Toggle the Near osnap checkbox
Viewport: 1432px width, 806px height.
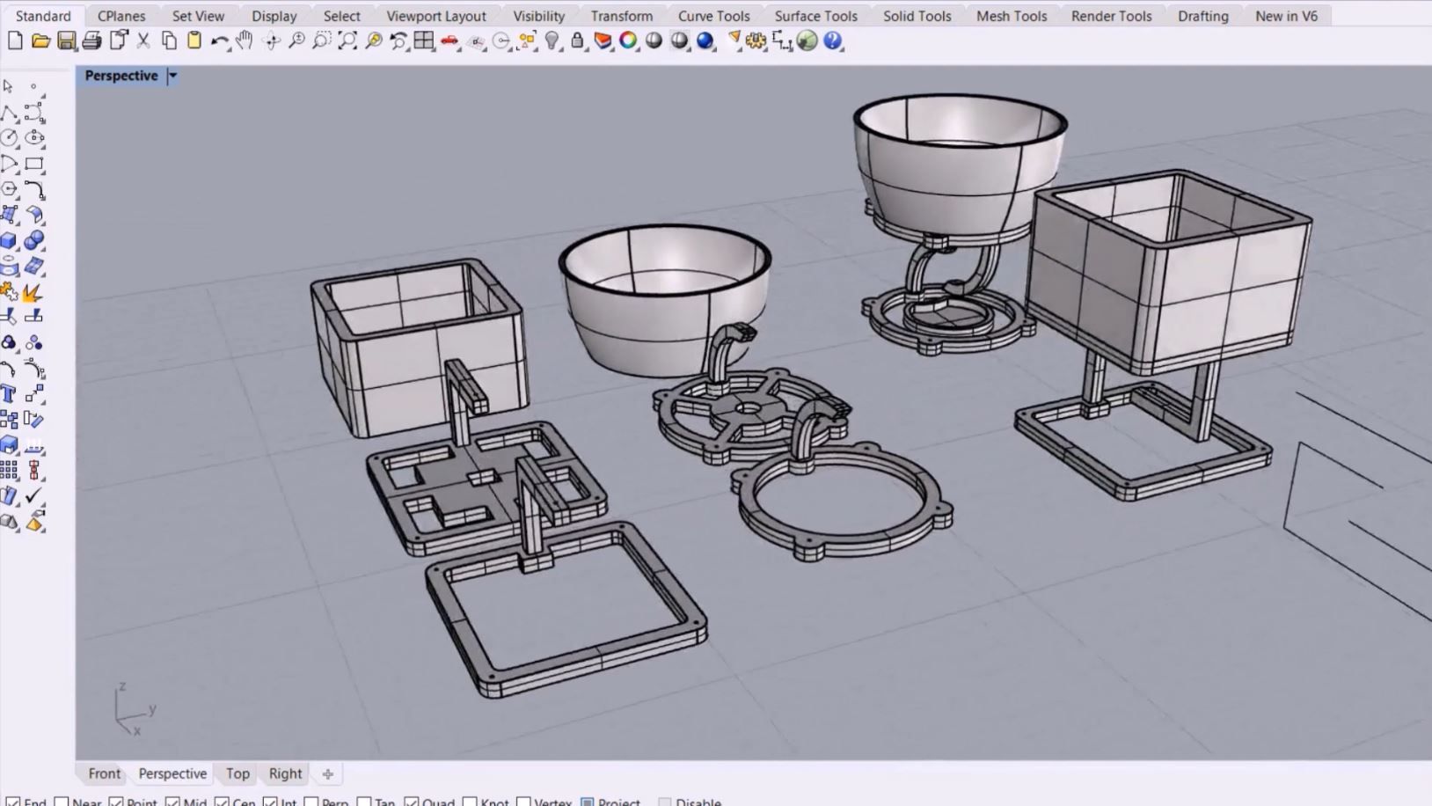62,802
